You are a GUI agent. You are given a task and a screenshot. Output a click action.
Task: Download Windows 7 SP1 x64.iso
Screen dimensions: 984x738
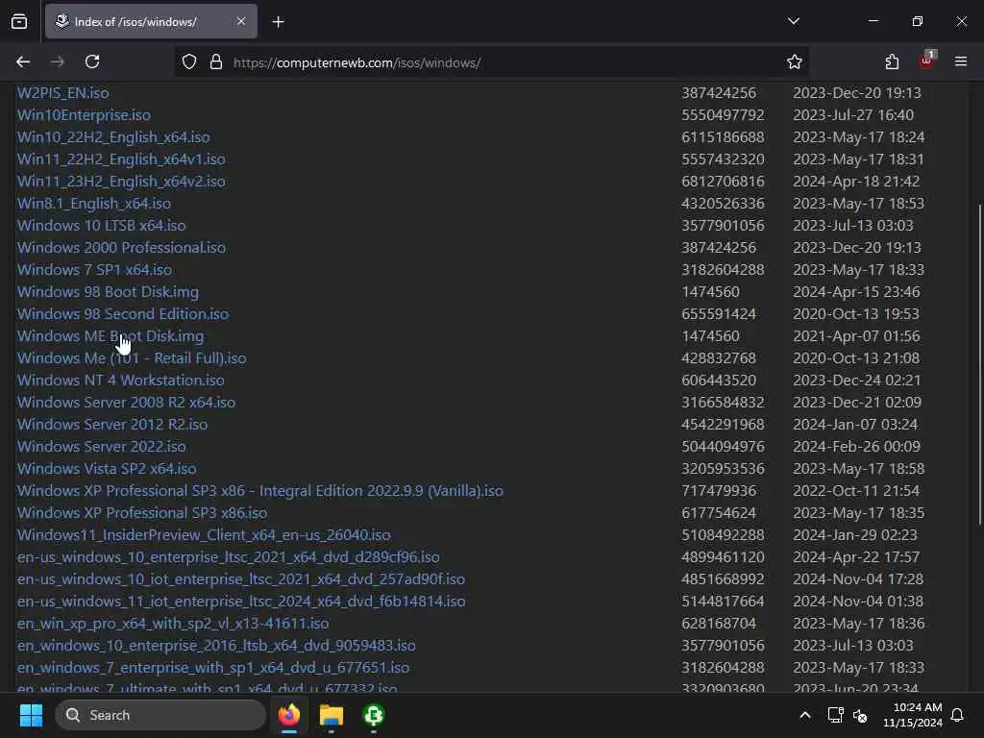point(94,270)
